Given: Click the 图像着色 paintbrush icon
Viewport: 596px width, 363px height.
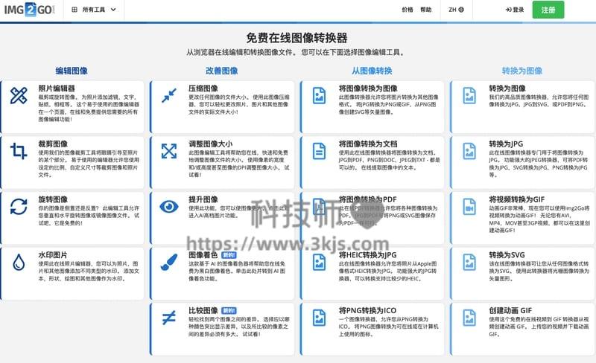Looking at the screenshot, I should [169, 262].
